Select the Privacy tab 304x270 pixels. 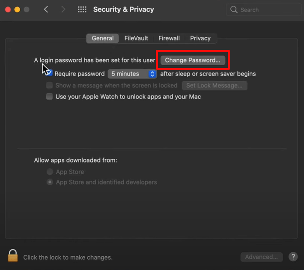[x=200, y=38]
